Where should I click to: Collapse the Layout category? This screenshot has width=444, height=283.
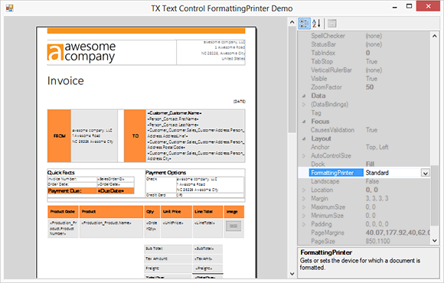304,138
